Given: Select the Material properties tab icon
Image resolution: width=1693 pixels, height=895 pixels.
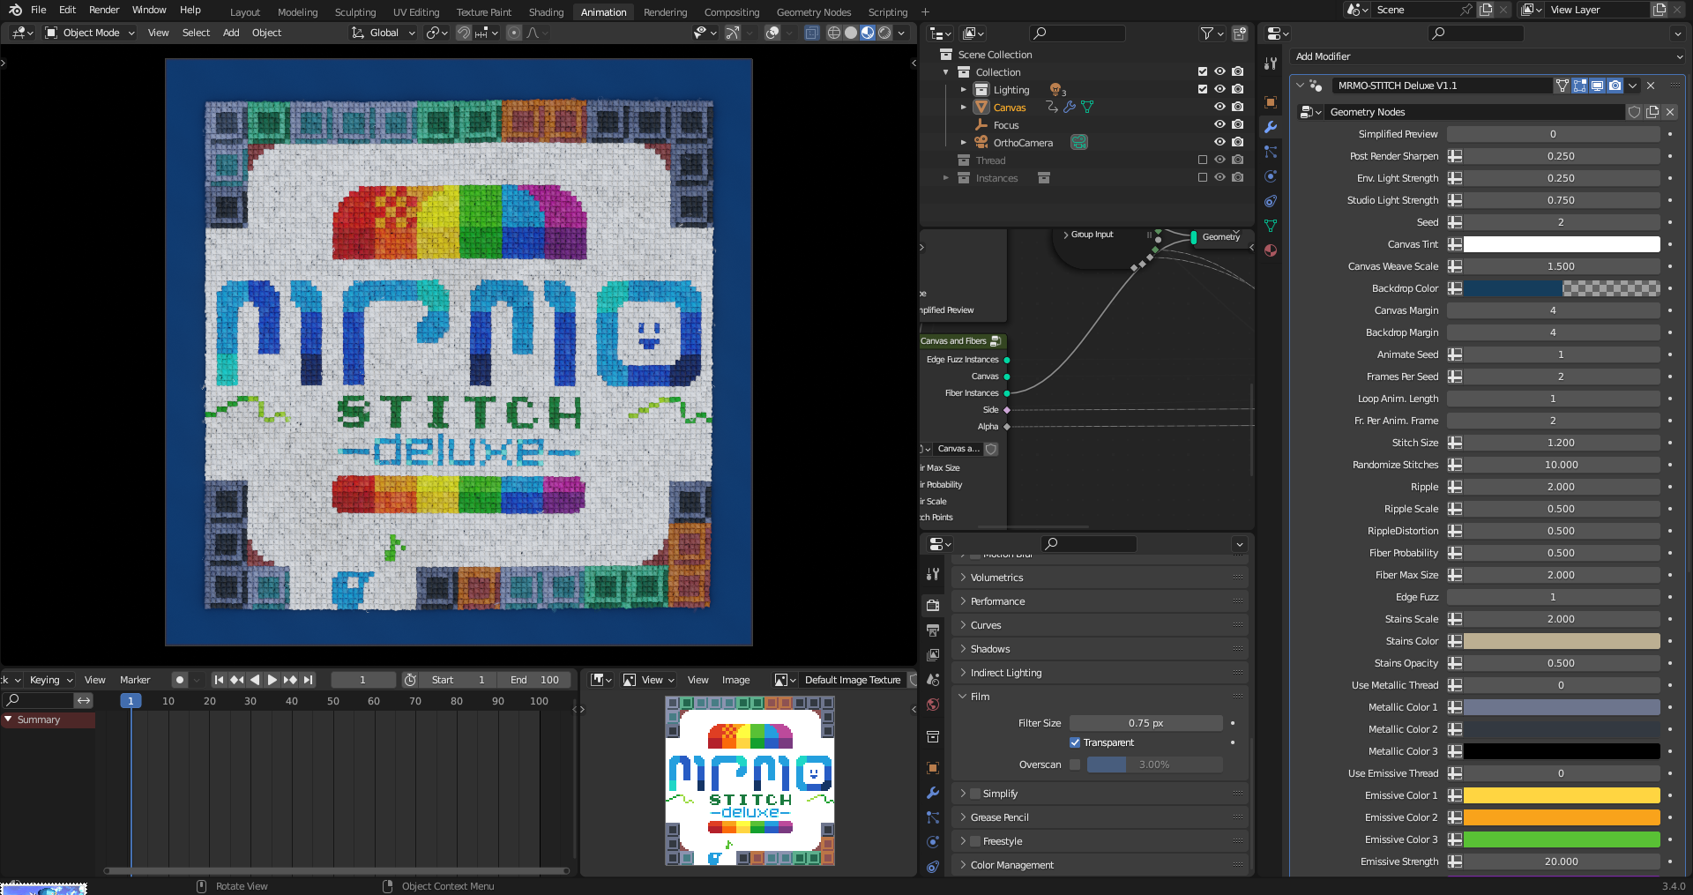Looking at the screenshot, I should click(1271, 250).
